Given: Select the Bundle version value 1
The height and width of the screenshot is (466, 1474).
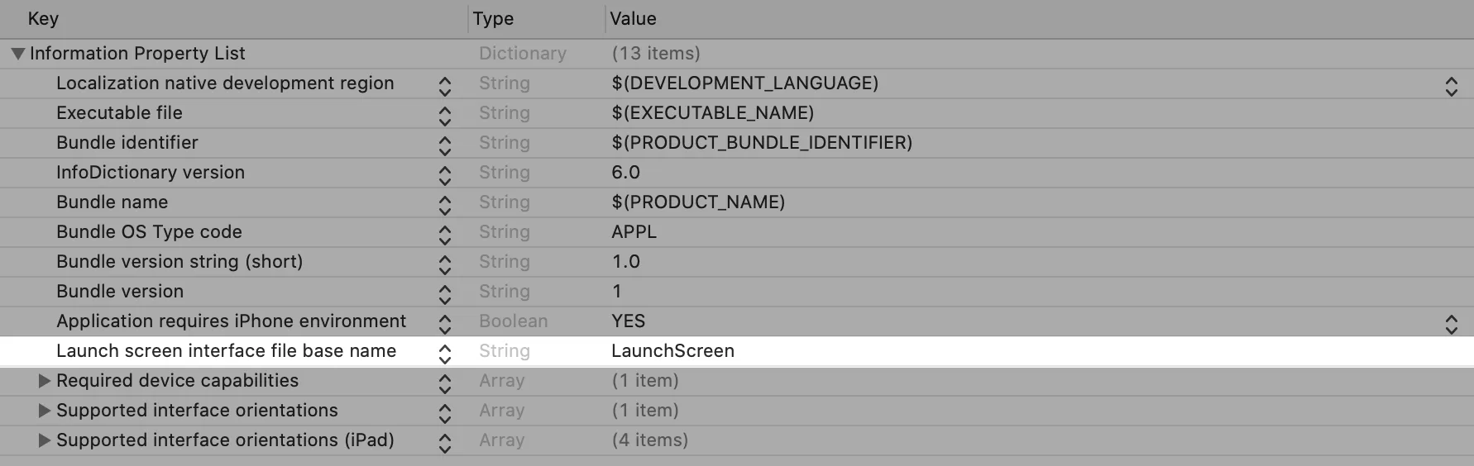Looking at the screenshot, I should (617, 292).
